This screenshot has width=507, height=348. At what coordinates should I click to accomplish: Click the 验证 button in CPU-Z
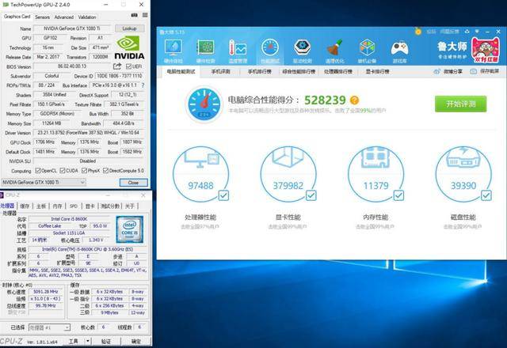(106, 341)
